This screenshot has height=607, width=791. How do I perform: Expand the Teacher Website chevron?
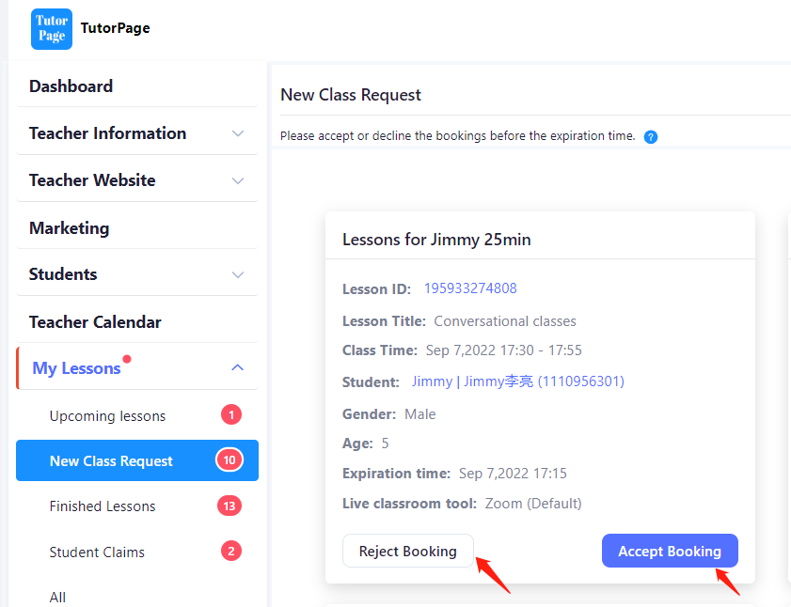[238, 180]
